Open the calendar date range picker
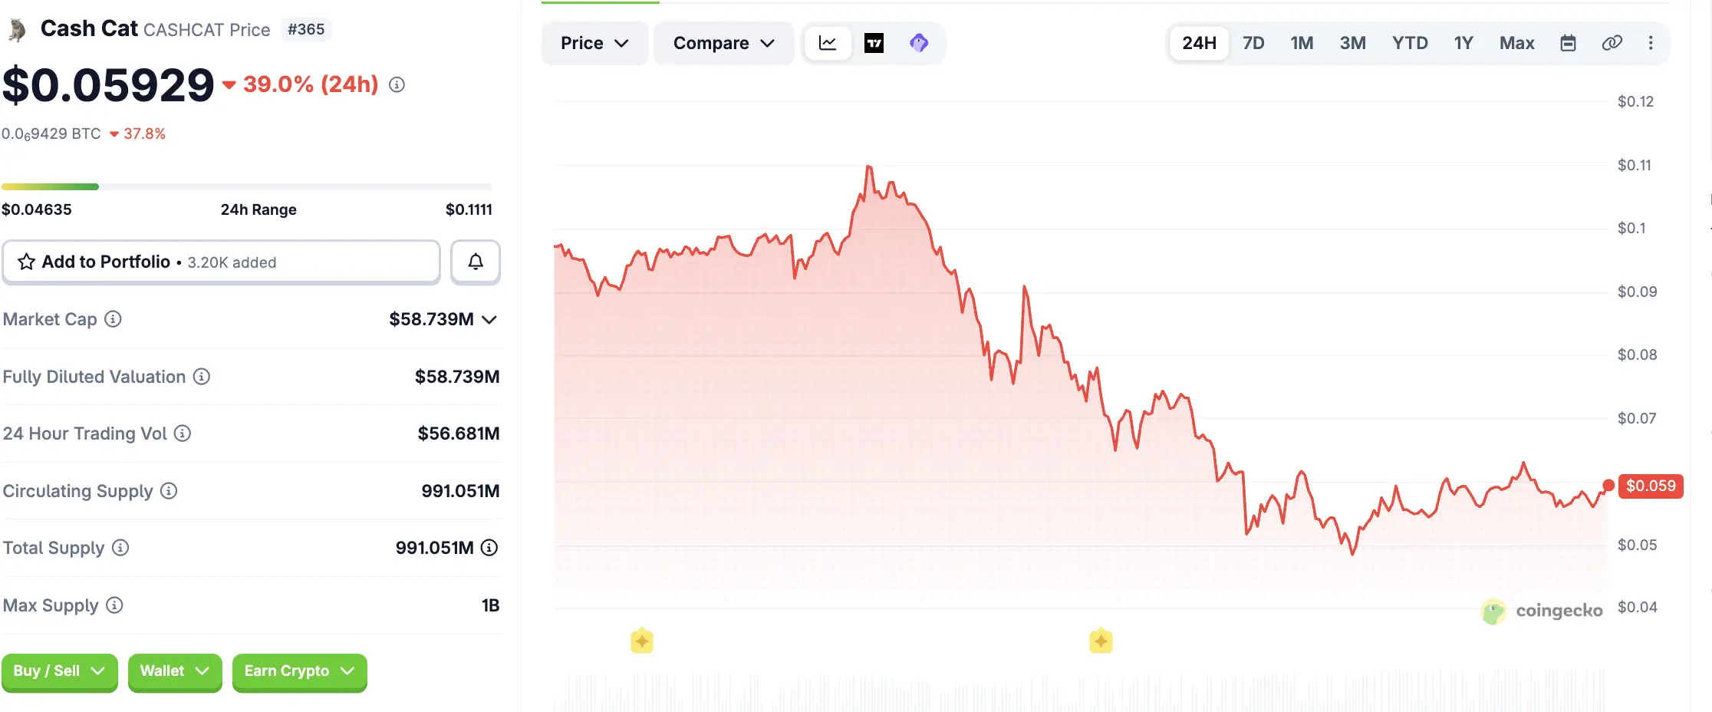The width and height of the screenshot is (1712, 712). click(1568, 43)
